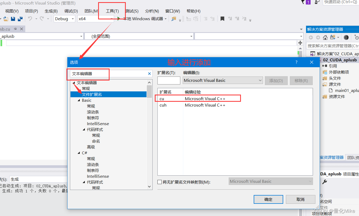Switch to the 团队资 panel tab

(x=353, y=158)
